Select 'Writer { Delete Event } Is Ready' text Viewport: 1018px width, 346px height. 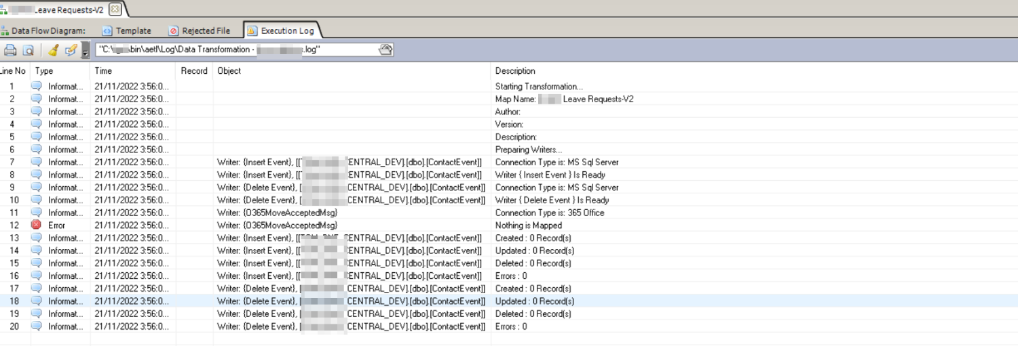click(552, 200)
